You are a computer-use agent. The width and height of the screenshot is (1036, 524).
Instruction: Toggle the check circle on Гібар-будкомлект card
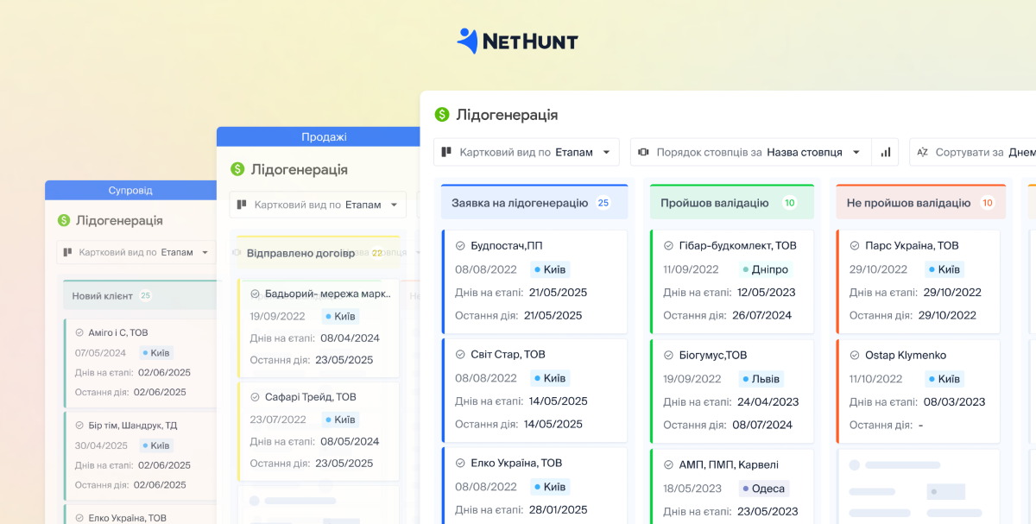[667, 246]
